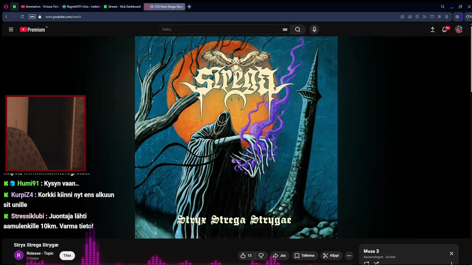This screenshot has width=472, height=265.
Task: Open the browser profile icon
Action: click(x=447, y=17)
